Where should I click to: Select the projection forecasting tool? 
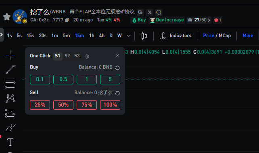click(x=10, y=113)
